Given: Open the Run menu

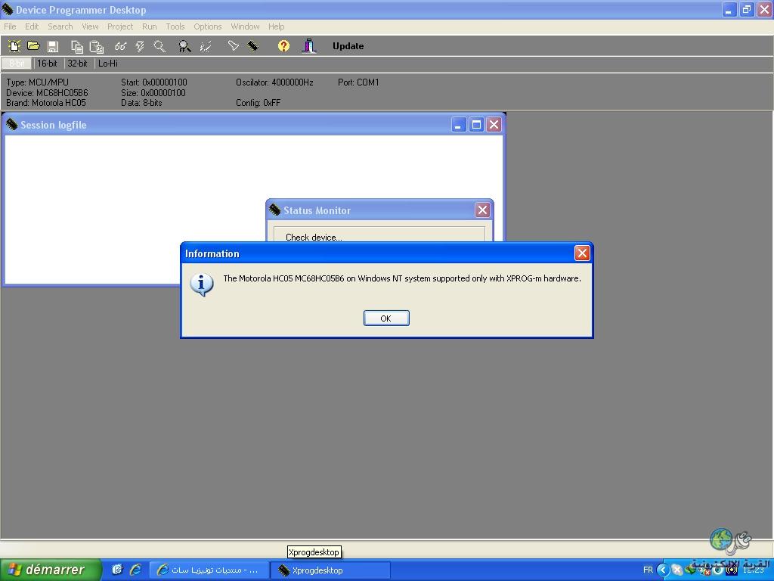Looking at the screenshot, I should pyautogui.click(x=149, y=26).
